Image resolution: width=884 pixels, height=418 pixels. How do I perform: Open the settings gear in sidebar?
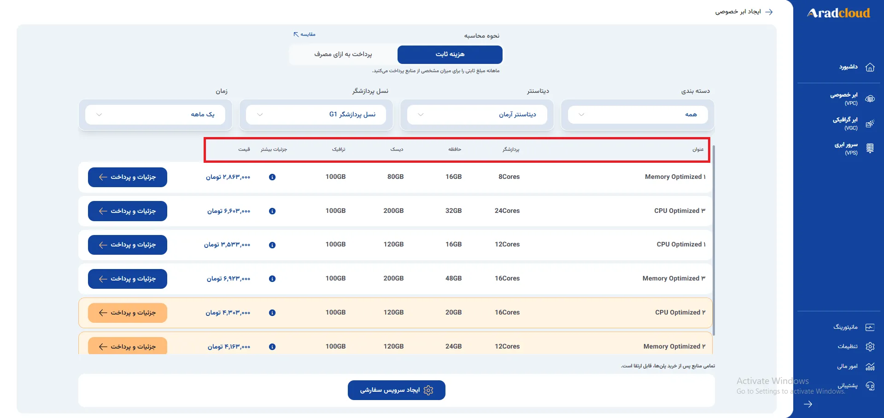(870, 347)
